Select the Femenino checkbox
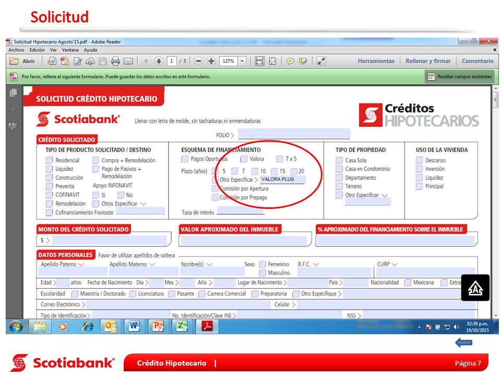The image size is (501, 376). click(263, 264)
